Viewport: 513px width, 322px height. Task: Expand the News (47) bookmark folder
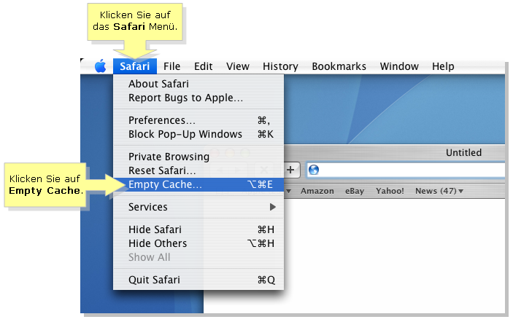coord(439,191)
